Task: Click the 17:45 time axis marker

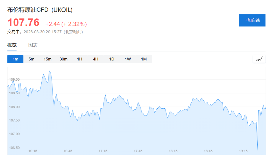Action: click(x=138, y=151)
